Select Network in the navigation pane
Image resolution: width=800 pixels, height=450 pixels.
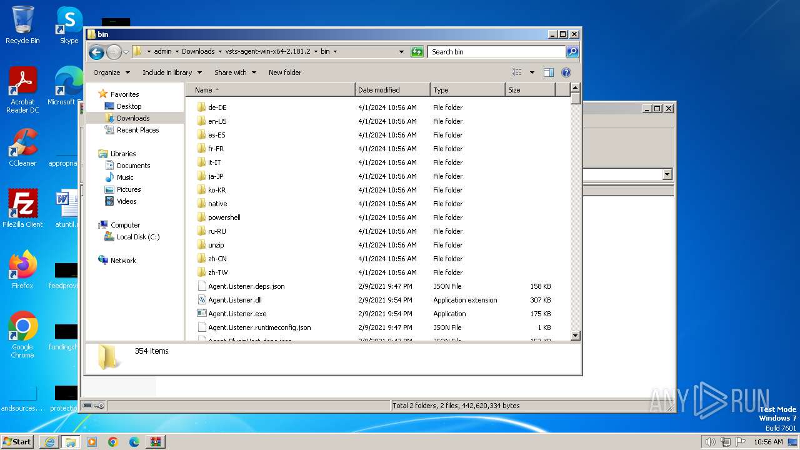click(x=123, y=261)
